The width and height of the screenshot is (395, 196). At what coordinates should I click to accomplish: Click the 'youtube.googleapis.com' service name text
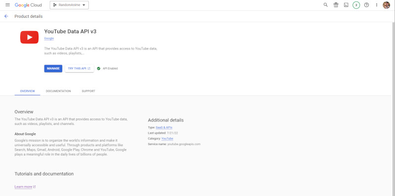pyautogui.click(x=184, y=144)
